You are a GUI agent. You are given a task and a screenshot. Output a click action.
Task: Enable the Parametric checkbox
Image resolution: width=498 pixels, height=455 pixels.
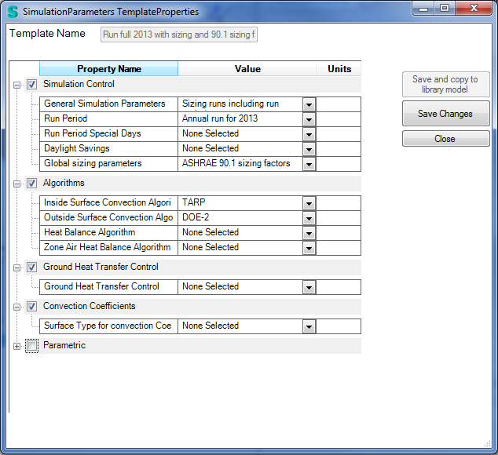31,345
